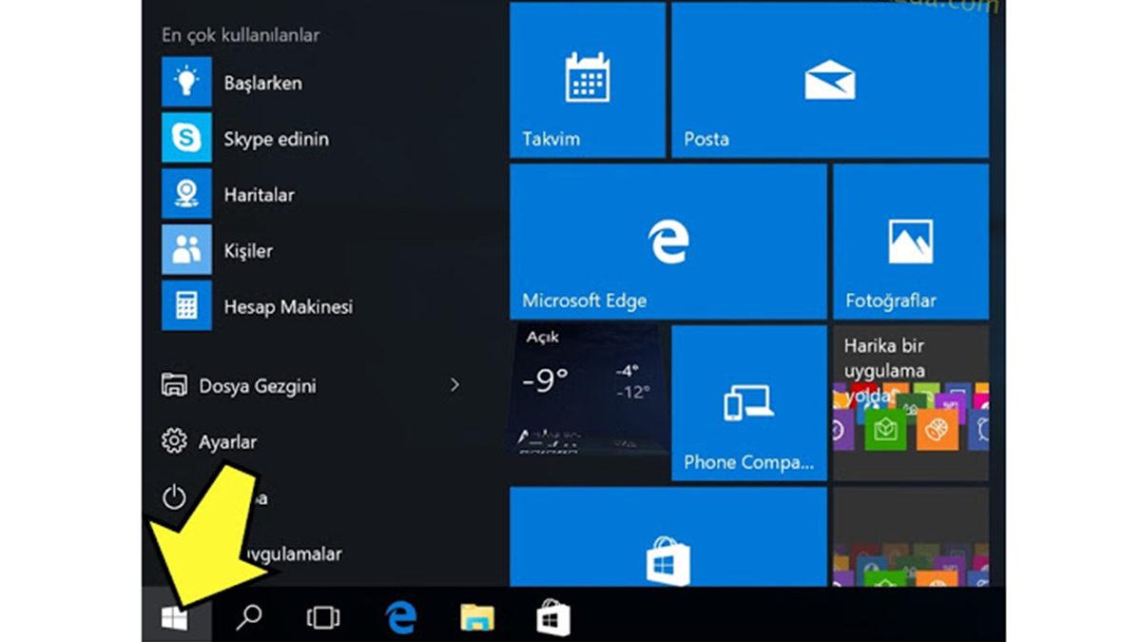This screenshot has height=642, width=1141.
Task: Expand Dosya Gezgini submenu arrow
Action: click(x=454, y=385)
